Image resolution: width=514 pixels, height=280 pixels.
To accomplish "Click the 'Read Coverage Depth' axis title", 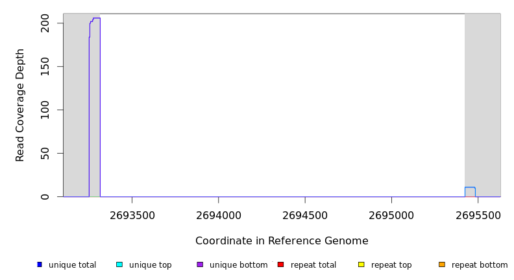I will click(20, 105).
